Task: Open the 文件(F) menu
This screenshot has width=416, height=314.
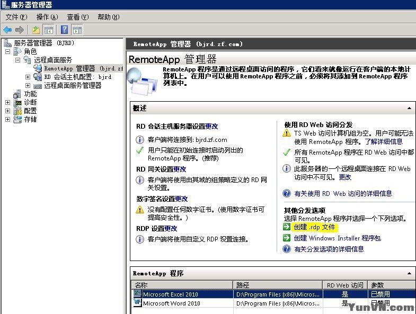Action: pos(16,17)
